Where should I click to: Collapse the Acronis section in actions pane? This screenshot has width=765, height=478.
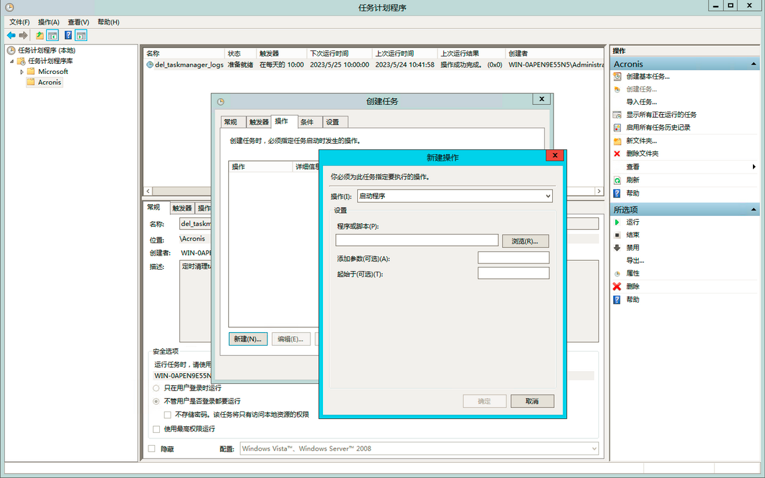[754, 64]
